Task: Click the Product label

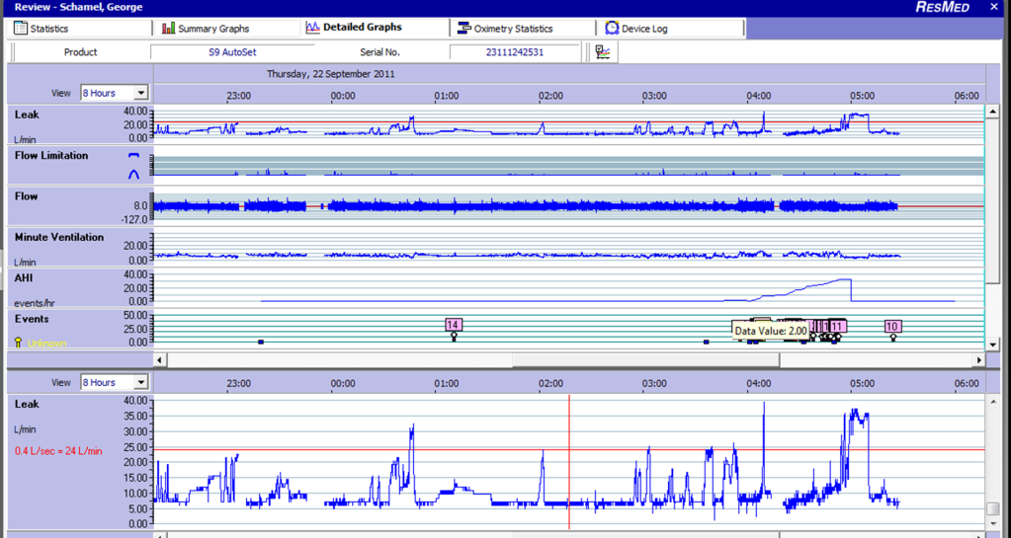Action: 81,52
